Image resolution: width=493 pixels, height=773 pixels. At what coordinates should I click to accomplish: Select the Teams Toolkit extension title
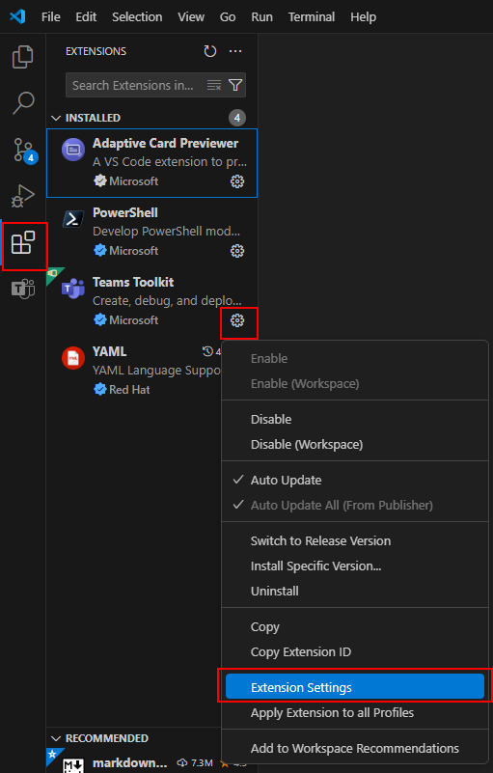pyautogui.click(x=133, y=283)
